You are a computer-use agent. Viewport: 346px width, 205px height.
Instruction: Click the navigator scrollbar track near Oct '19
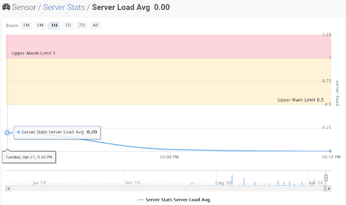coord(133,188)
